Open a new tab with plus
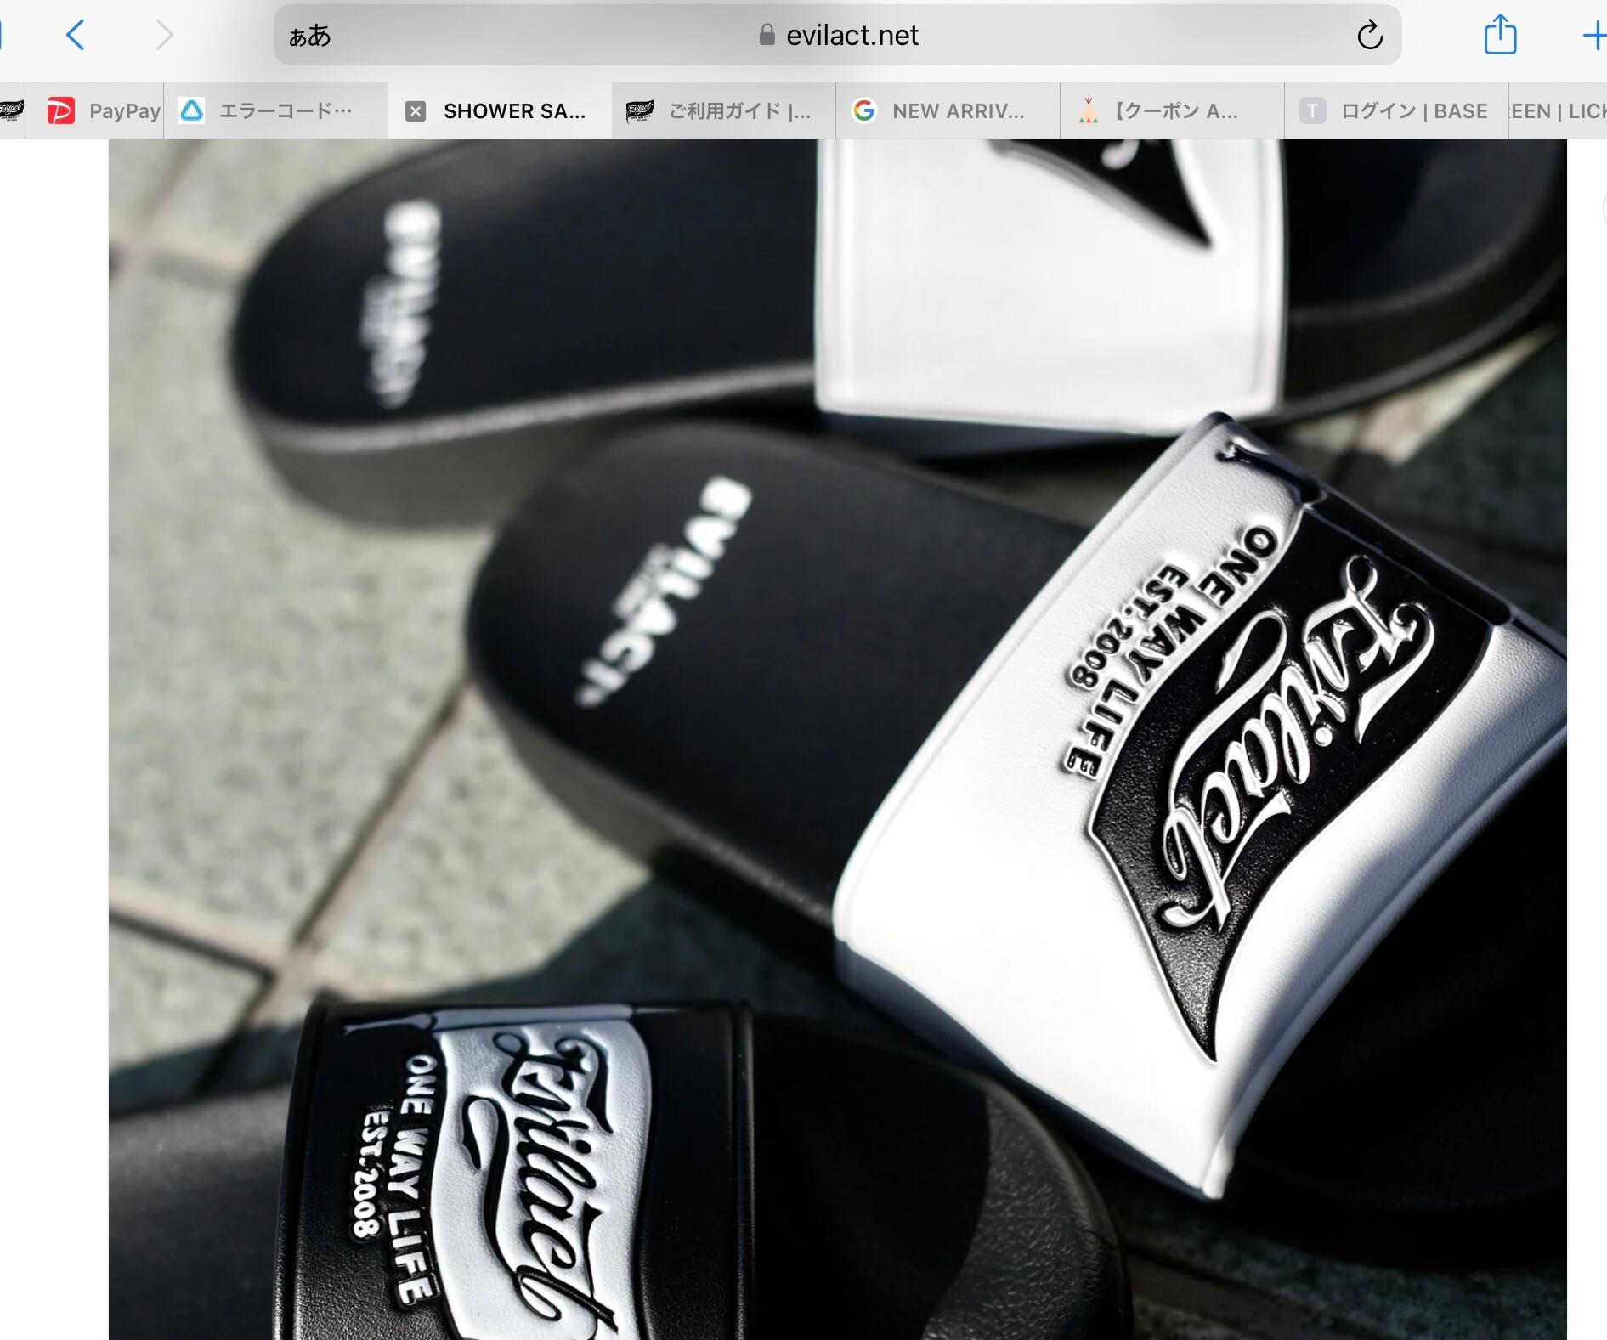The width and height of the screenshot is (1607, 1340). [x=1593, y=36]
